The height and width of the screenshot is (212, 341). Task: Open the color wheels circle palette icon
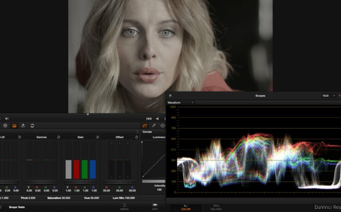point(5,126)
